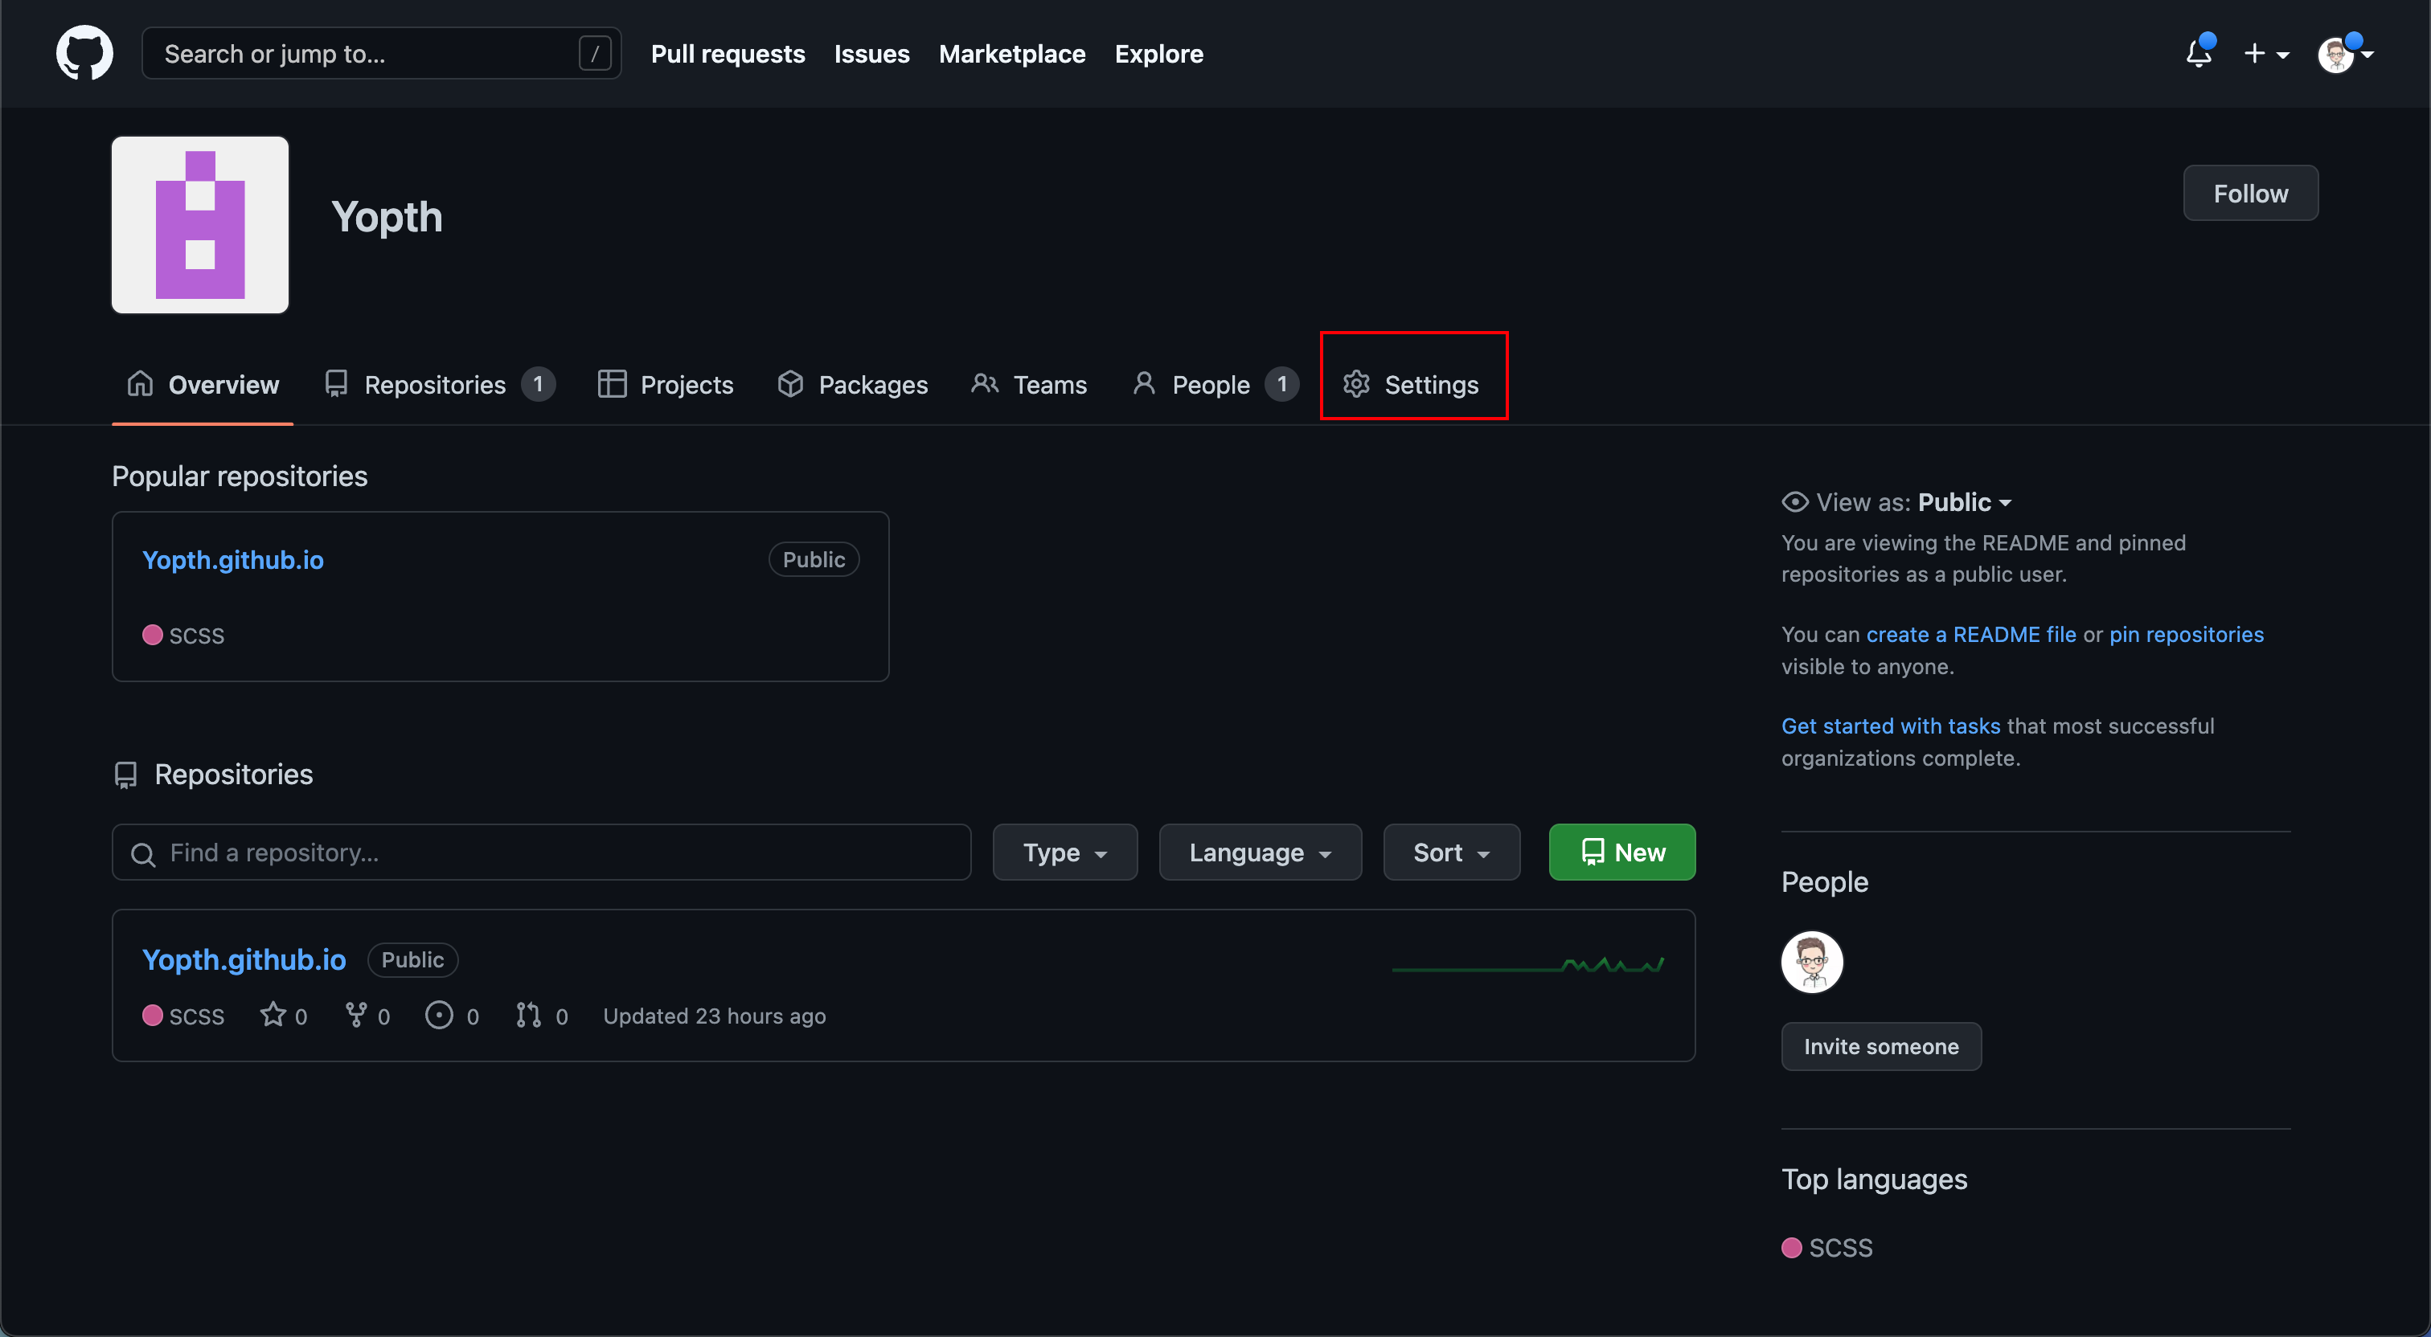Click the 'Updated 23 hours ago' text

pyautogui.click(x=715, y=1016)
